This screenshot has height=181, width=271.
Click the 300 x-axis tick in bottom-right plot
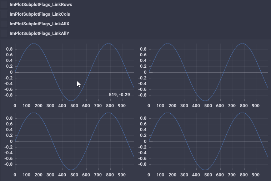point(184,175)
